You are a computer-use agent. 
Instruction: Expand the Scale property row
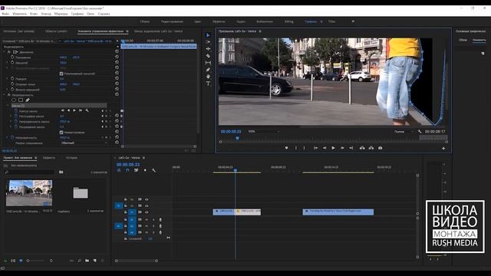pos(8,63)
